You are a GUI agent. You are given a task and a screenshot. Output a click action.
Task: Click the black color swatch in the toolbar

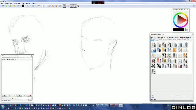point(23,6)
